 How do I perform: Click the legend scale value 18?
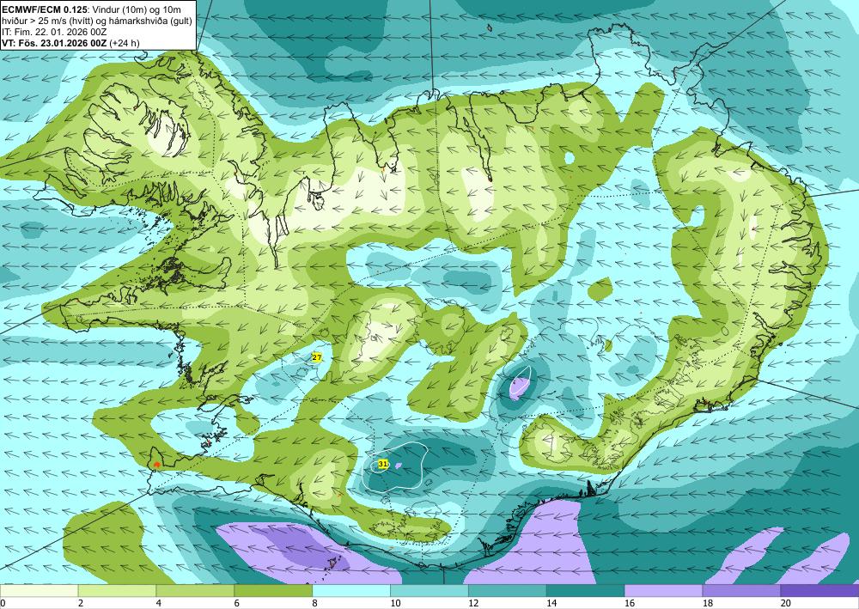pyautogui.click(x=708, y=603)
